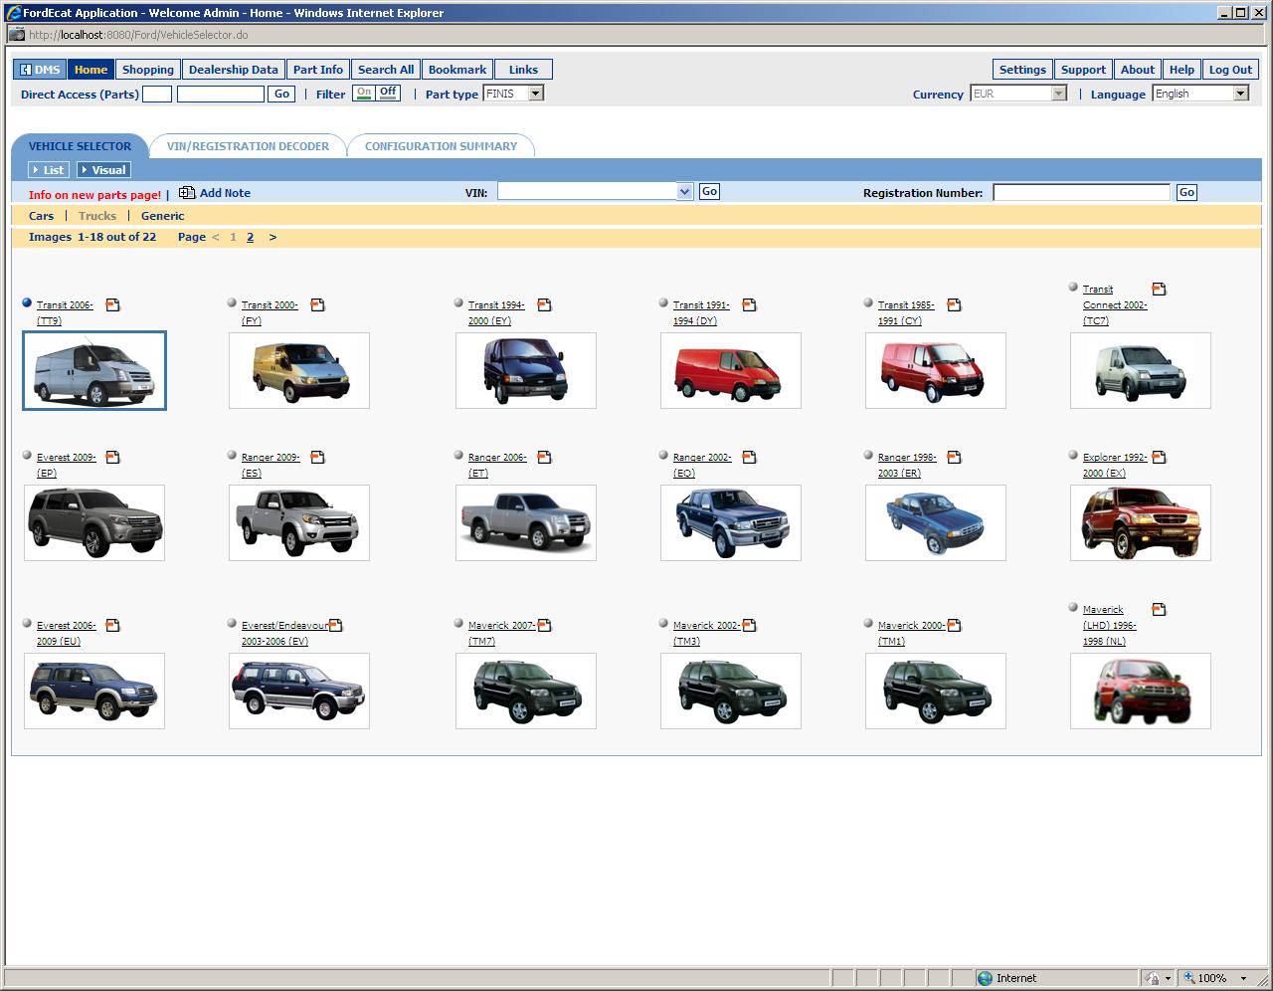Open the note icon beside Ranger 2009- (ES)

[x=317, y=458]
